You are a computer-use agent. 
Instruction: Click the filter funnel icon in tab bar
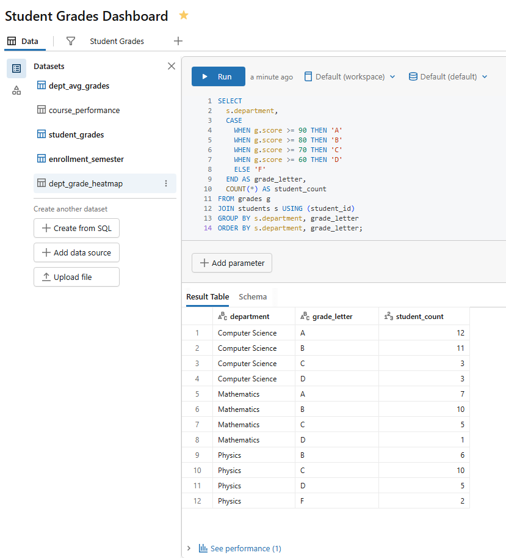point(71,42)
